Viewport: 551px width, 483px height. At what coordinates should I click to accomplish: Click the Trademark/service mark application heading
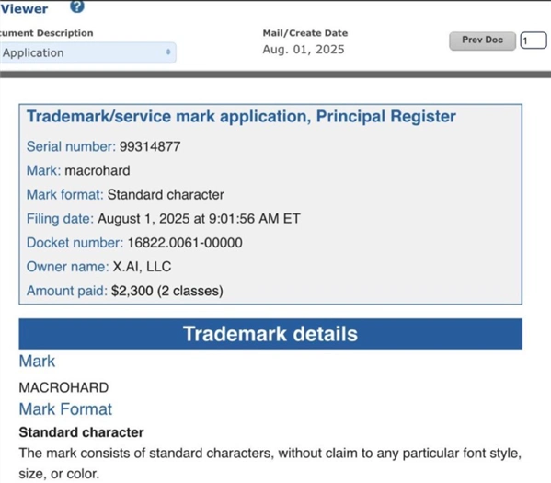pos(241,116)
